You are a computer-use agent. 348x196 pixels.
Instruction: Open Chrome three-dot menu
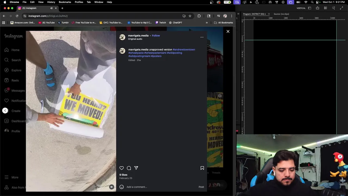click(231, 16)
